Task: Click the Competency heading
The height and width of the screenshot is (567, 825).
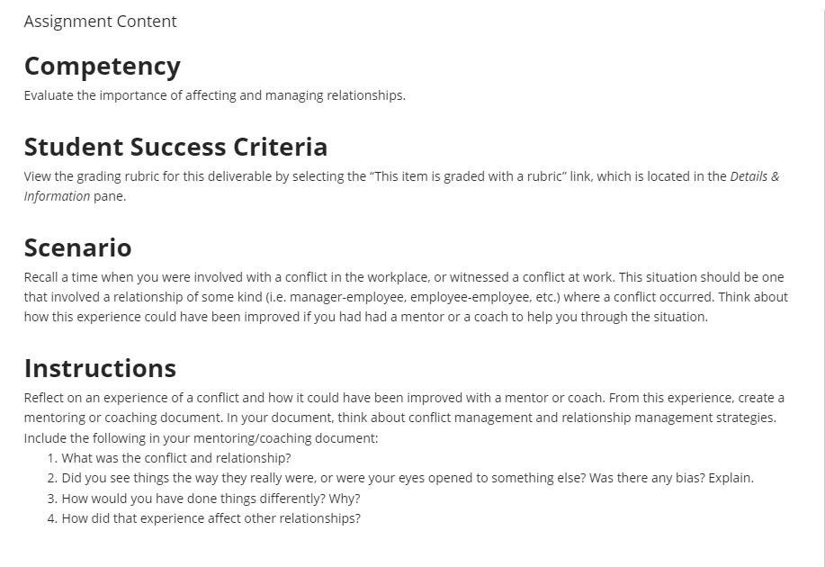Action: click(102, 67)
